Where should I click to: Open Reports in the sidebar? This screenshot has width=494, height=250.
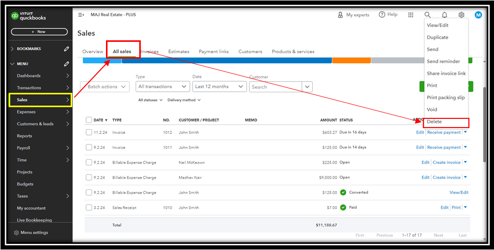[x=25, y=136]
